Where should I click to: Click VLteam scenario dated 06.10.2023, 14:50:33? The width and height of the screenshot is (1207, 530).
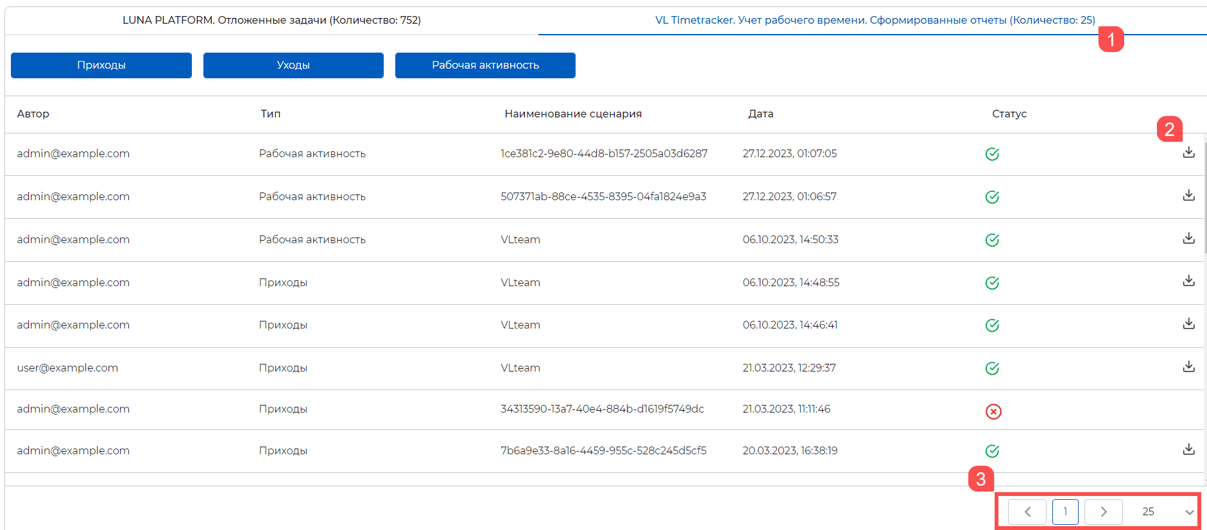point(520,239)
